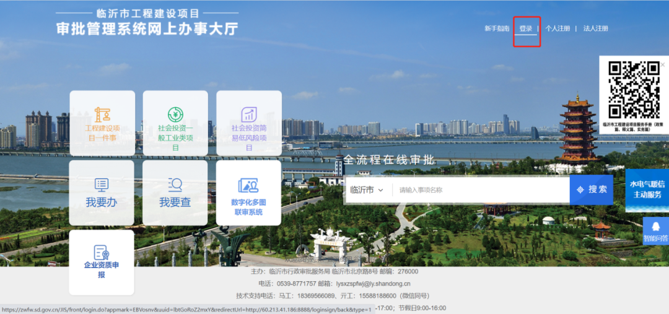Open 社会投资一般工业类项目 green yen icon
Viewport: 669px width, 314px height.
tap(175, 115)
